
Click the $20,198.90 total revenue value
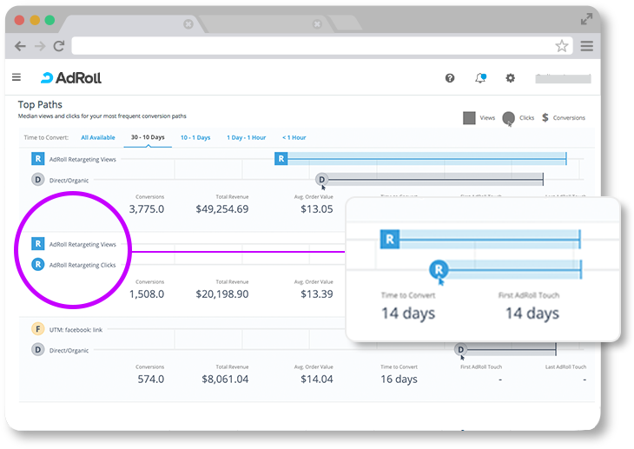click(222, 294)
